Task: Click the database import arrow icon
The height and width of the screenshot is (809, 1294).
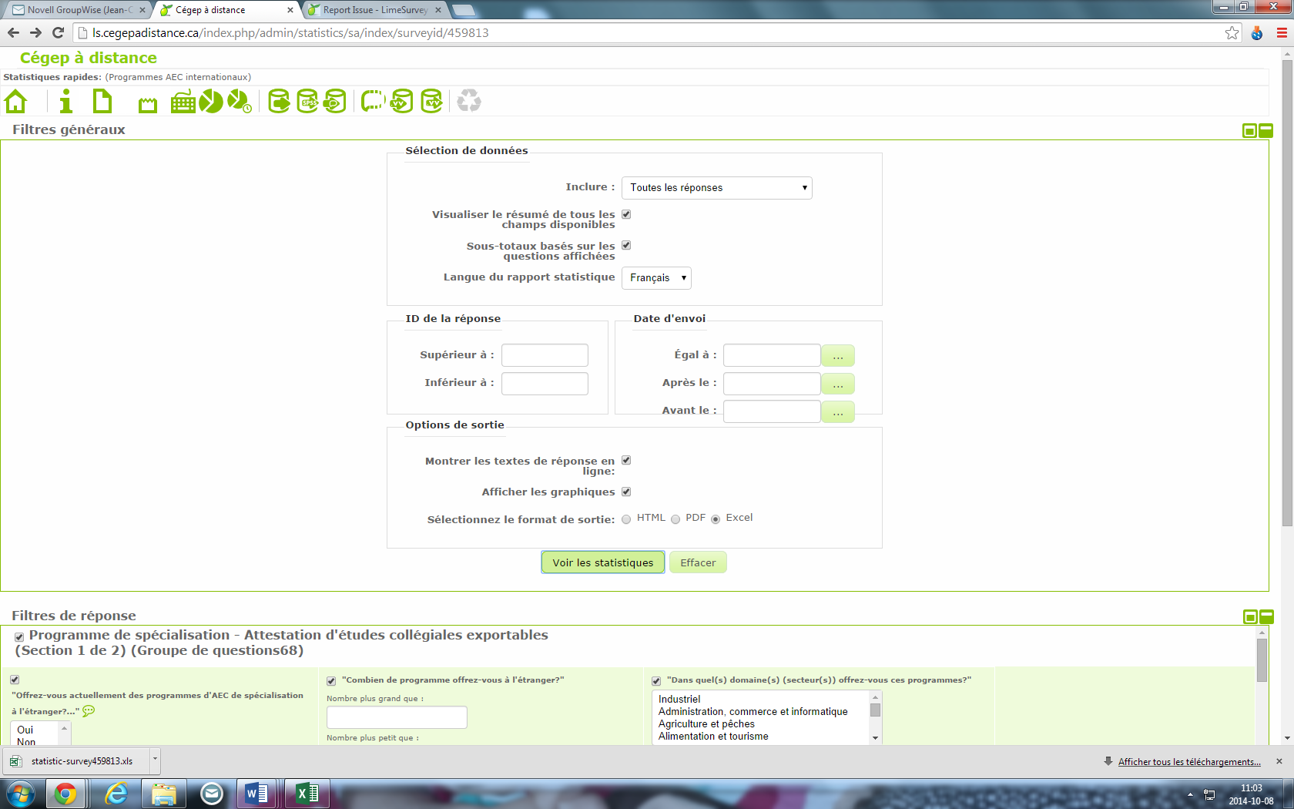Action: tap(335, 101)
